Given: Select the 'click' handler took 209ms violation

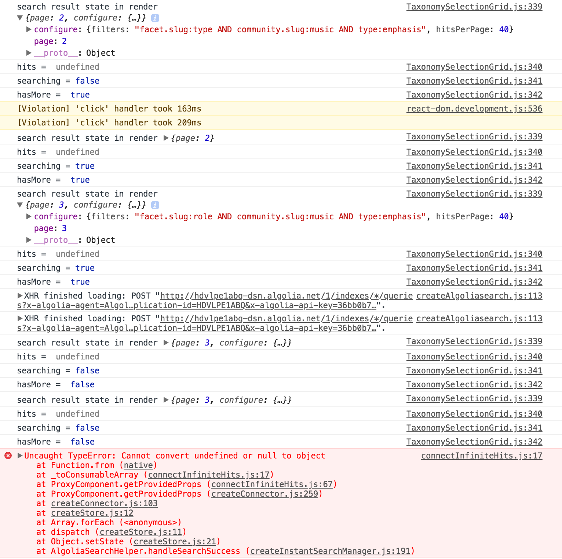Looking at the screenshot, I should (x=109, y=123).
